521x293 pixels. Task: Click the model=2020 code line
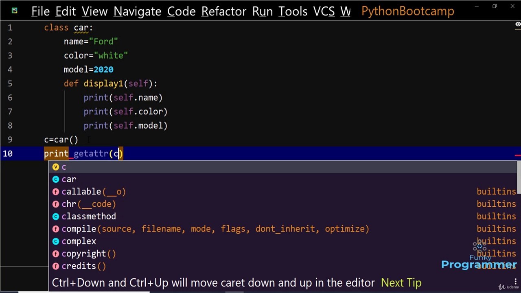click(x=88, y=70)
